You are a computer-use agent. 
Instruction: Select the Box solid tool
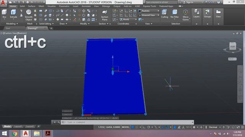4,14
